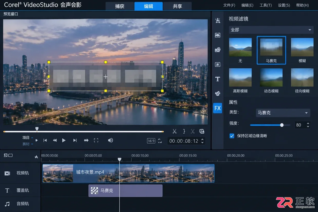This screenshot has width=318, height=212.
Task: Switch to the 共享 tab
Action: click(177, 6)
